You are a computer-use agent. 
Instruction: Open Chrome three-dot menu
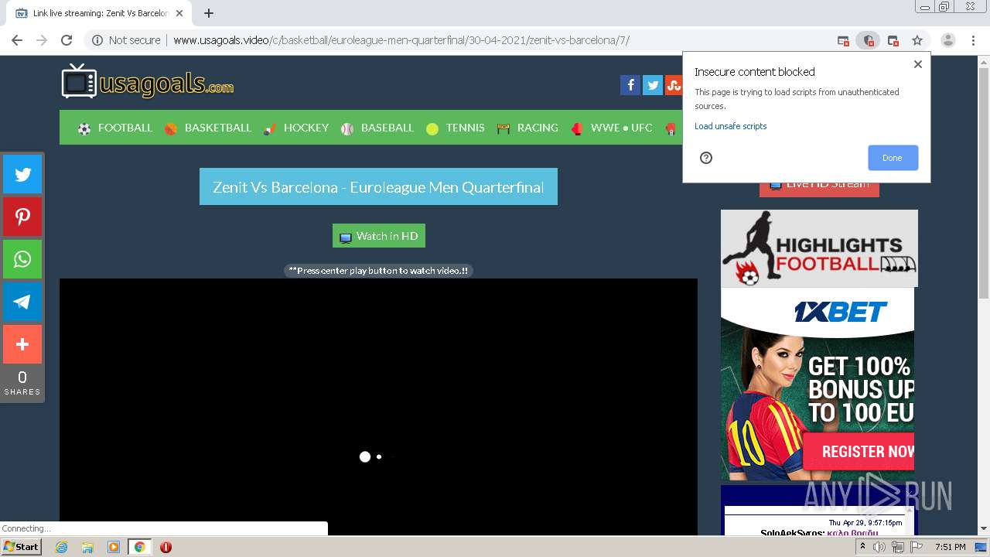pyautogui.click(x=973, y=40)
